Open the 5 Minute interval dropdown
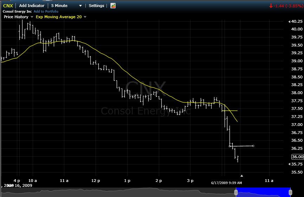 66,6
